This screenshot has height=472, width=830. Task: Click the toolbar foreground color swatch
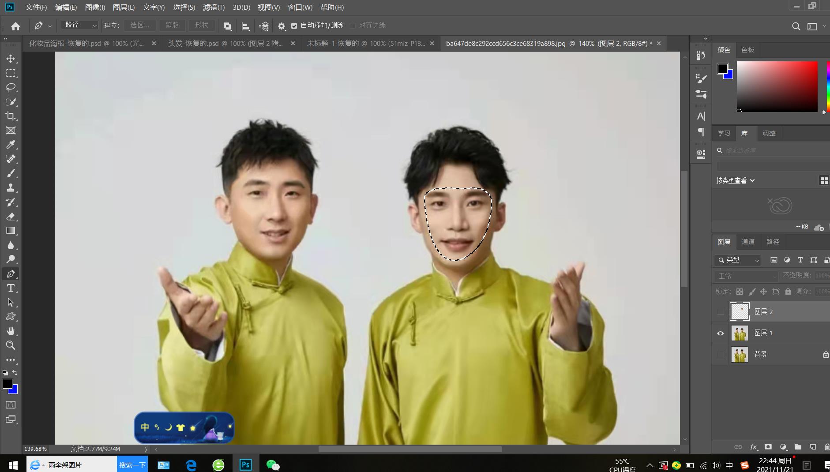click(x=7, y=384)
